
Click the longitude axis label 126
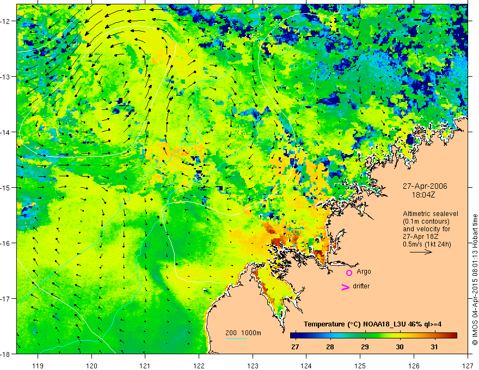point(414,366)
